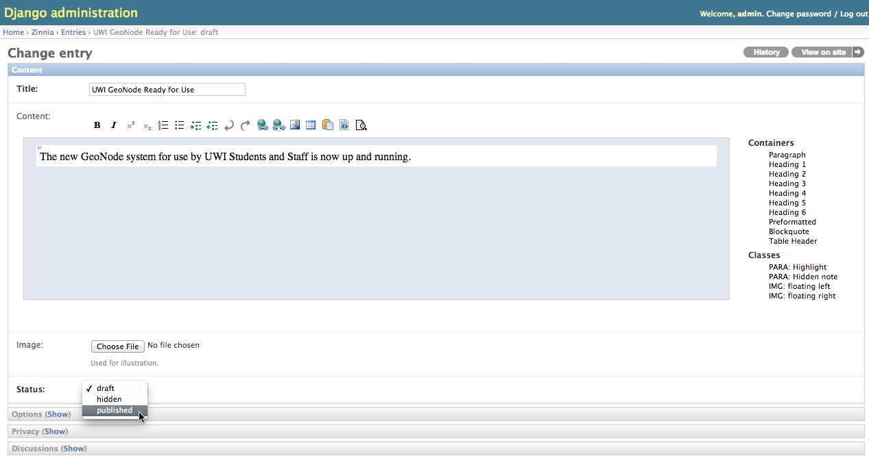The width and height of the screenshot is (869, 458).
Task: Open Zinnia in the breadcrumb
Action: point(43,32)
